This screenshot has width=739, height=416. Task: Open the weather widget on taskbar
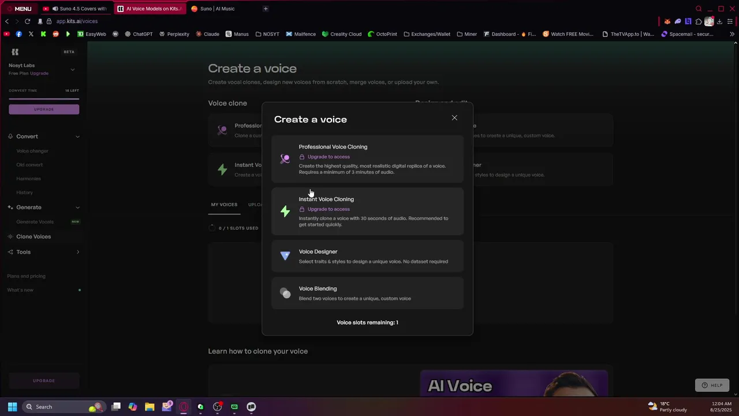click(667, 407)
